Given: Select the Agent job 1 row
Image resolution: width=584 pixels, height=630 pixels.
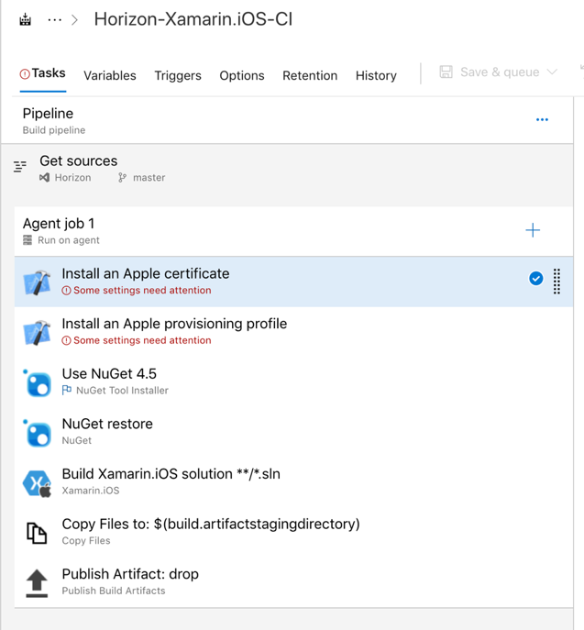Looking at the screenshot, I should click(293, 231).
